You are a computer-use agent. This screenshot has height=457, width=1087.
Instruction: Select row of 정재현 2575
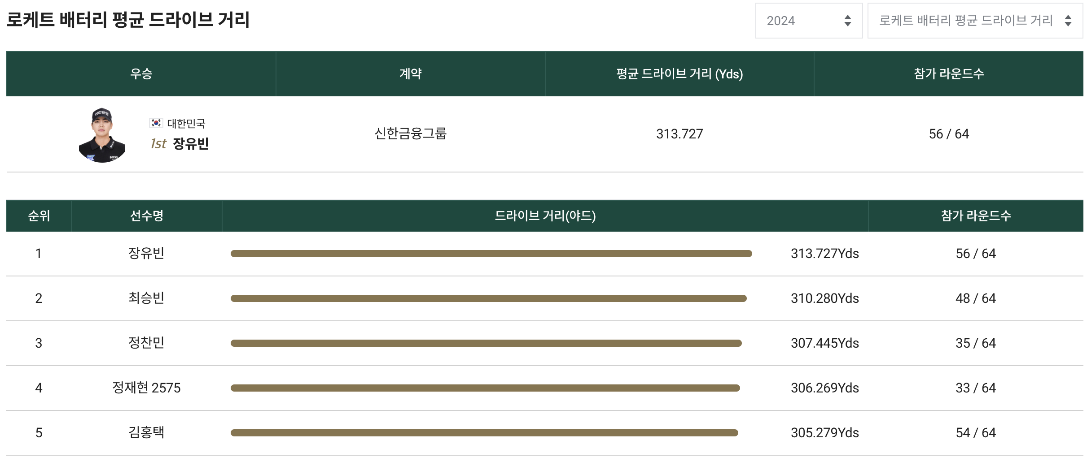[146, 388]
